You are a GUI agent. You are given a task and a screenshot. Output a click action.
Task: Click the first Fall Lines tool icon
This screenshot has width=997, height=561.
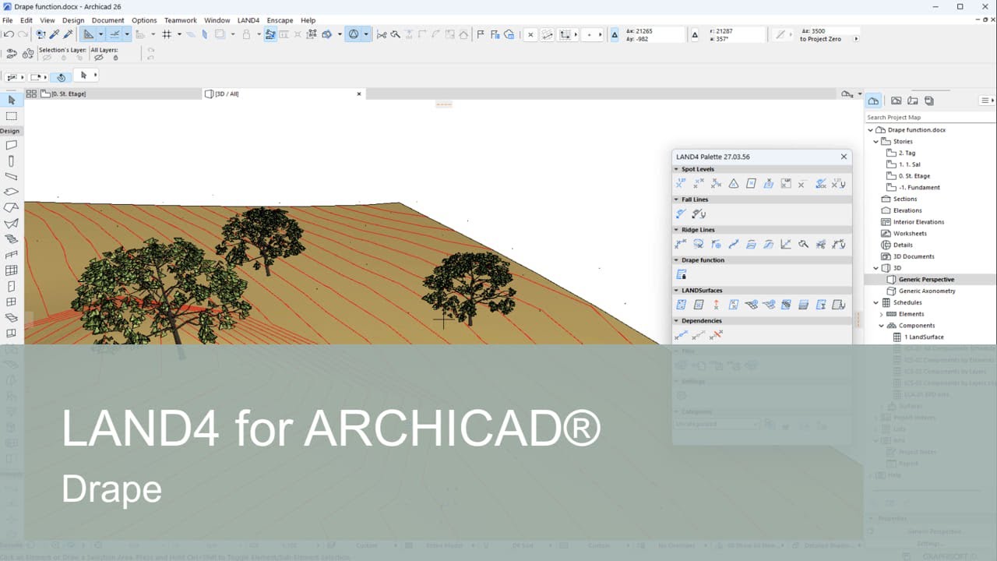pos(682,213)
